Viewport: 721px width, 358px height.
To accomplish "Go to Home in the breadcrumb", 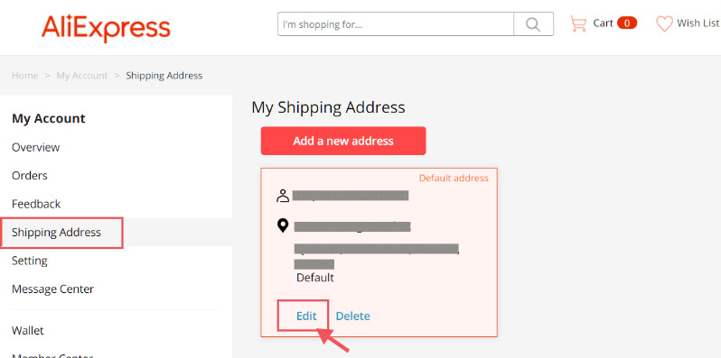I will 24,75.
